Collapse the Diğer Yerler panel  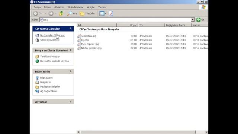[x=71, y=71]
